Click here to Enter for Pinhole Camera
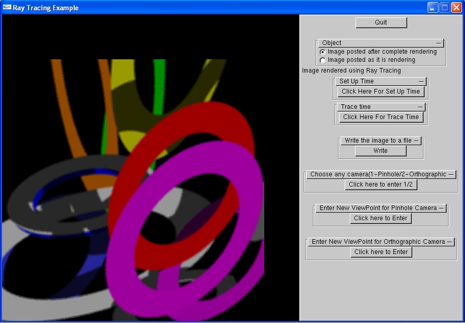 tap(381, 218)
